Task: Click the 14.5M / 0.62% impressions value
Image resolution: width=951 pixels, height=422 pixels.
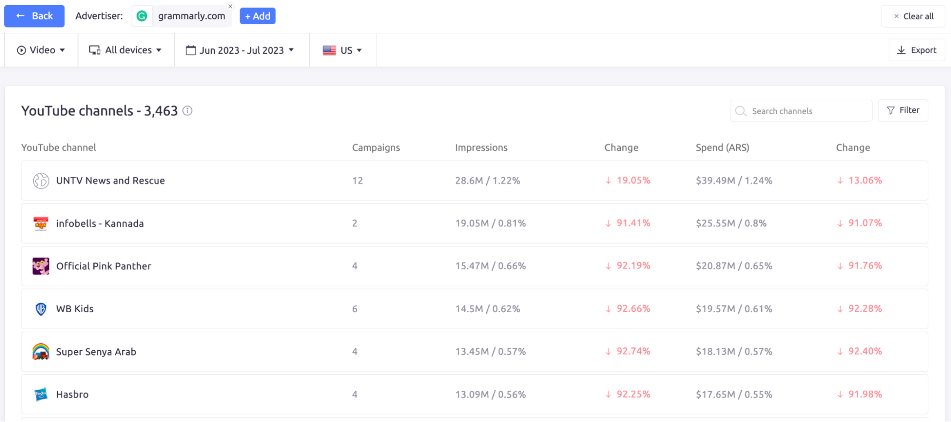Action: click(x=488, y=309)
